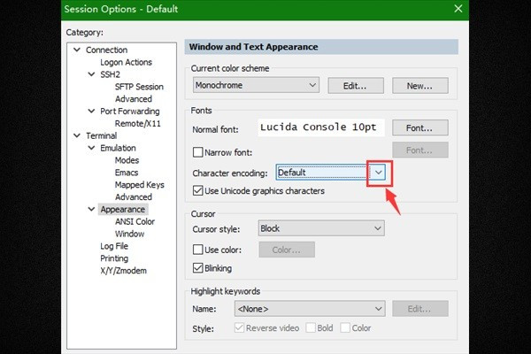Click the Edit... color scheme button
Screen dimensions: 531x354
click(355, 86)
